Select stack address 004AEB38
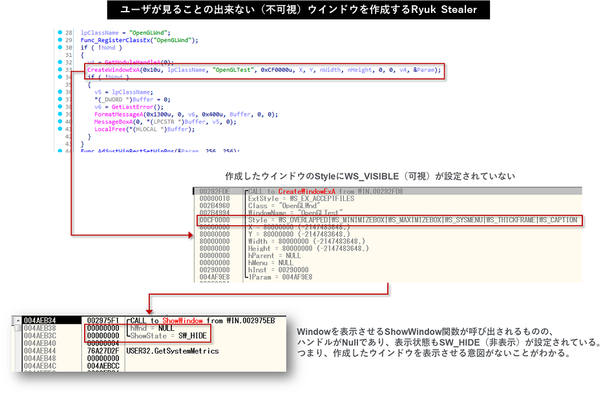Viewport: 614px width, 395px height. pos(40,328)
